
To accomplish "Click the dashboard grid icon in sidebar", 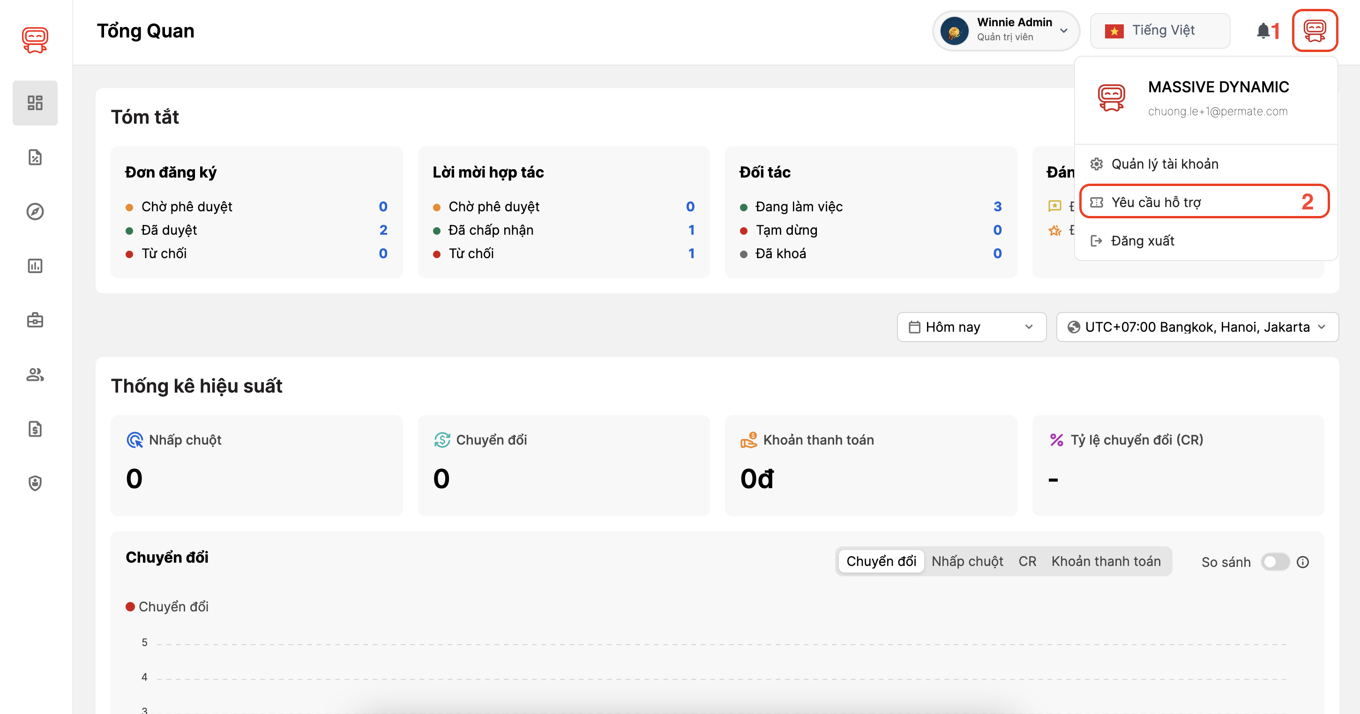I will pyautogui.click(x=35, y=103).
